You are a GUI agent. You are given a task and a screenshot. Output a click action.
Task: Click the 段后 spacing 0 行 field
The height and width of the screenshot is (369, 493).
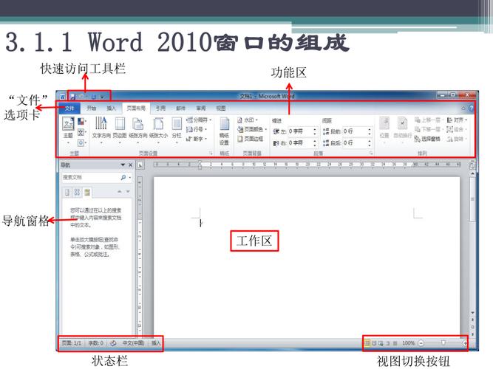355,143
